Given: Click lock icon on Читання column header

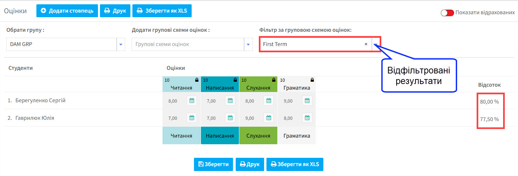Looking at the screenshot, I should click(x=197, y=80).
